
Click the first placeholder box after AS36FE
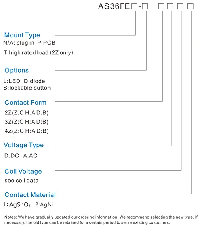pos(134,6)
